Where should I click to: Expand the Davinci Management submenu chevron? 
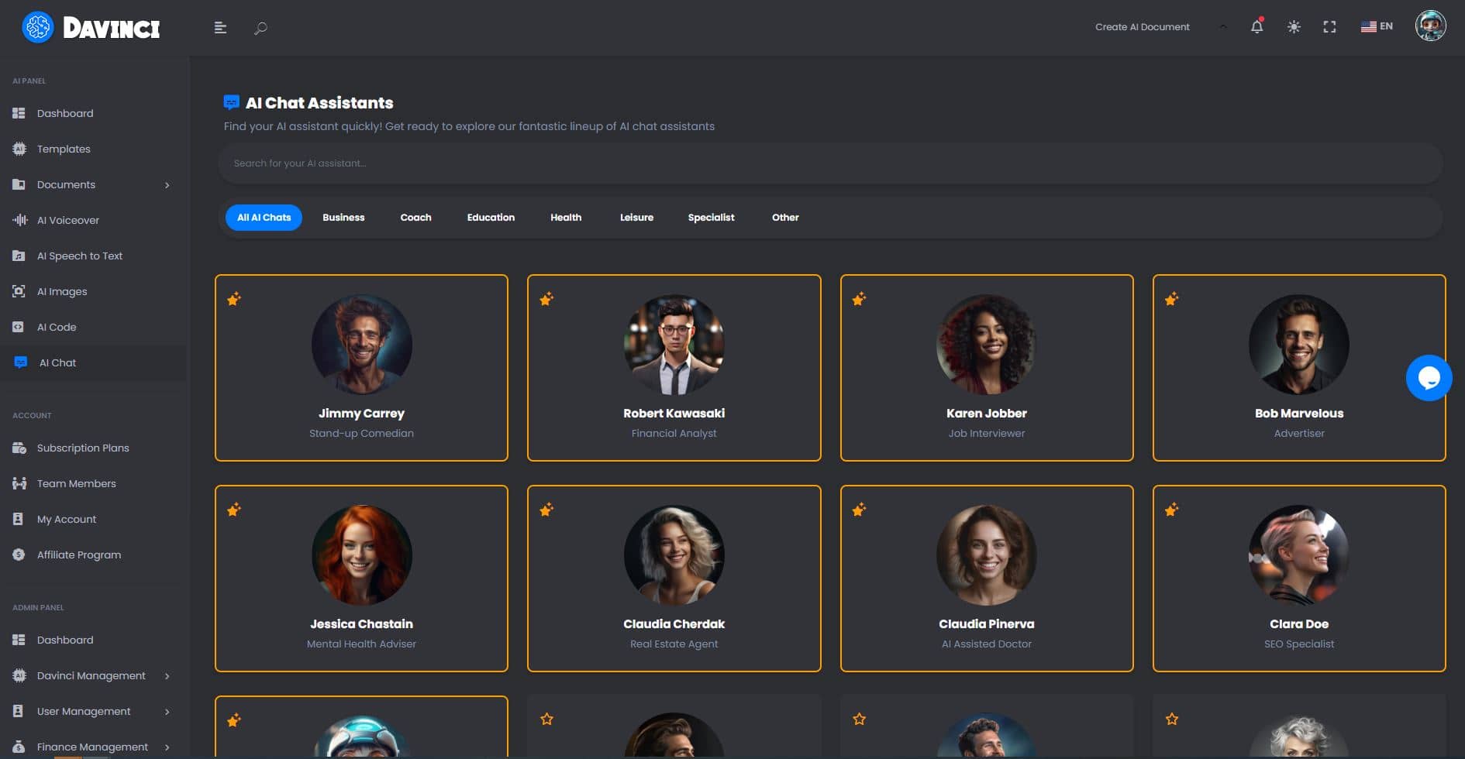click(x=167, y=676)
